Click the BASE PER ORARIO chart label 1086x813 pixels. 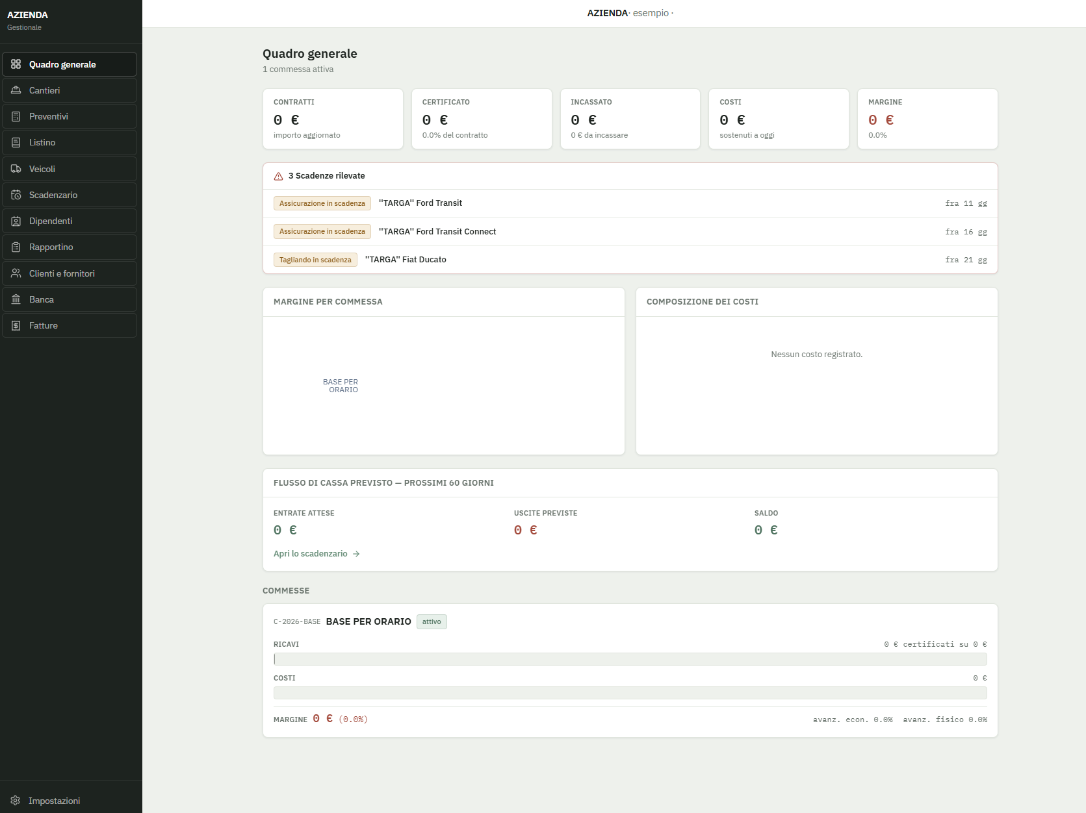tap(341, 386)
